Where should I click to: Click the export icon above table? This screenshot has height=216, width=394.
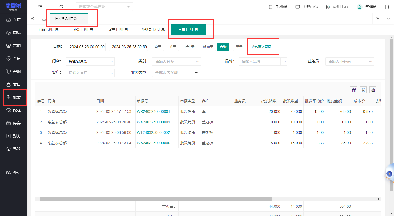click(373, 90)
